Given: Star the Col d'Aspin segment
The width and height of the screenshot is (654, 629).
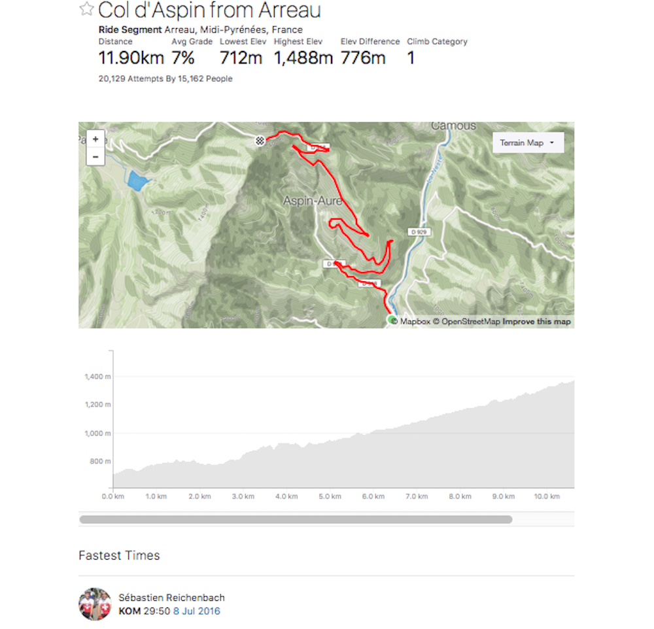Looking at the screenshot, I should (x=86, y=9).
